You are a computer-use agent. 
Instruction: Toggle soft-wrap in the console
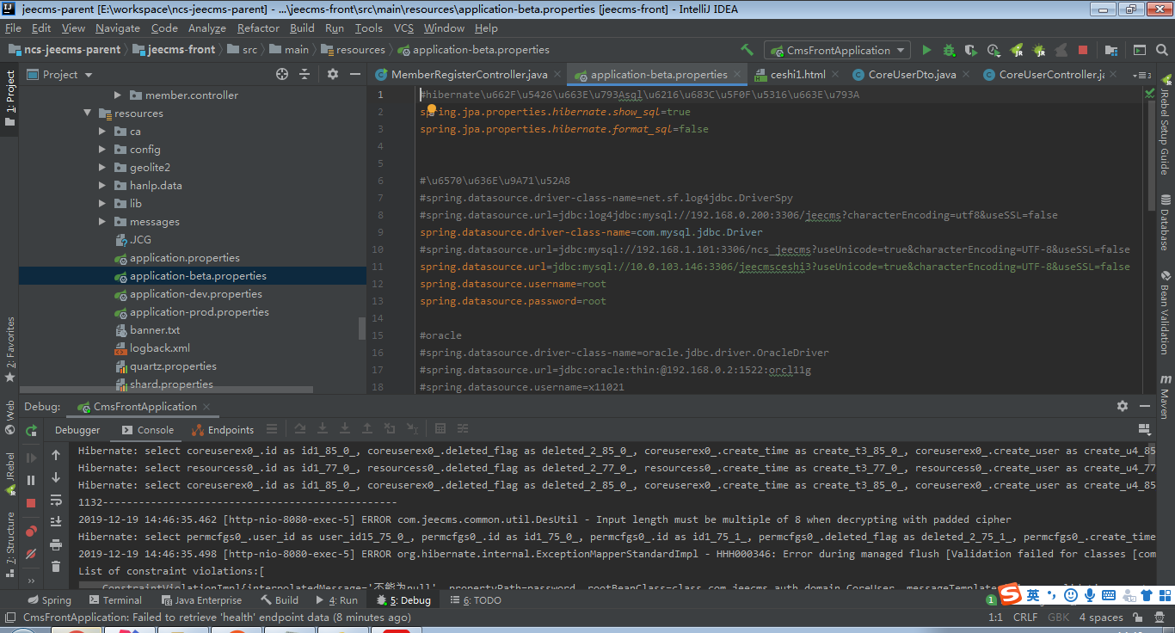[x=56, y=500]
